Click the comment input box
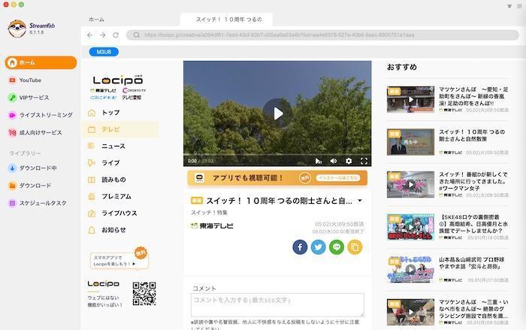Screen dimensions: 526x330 click(277, 305)
